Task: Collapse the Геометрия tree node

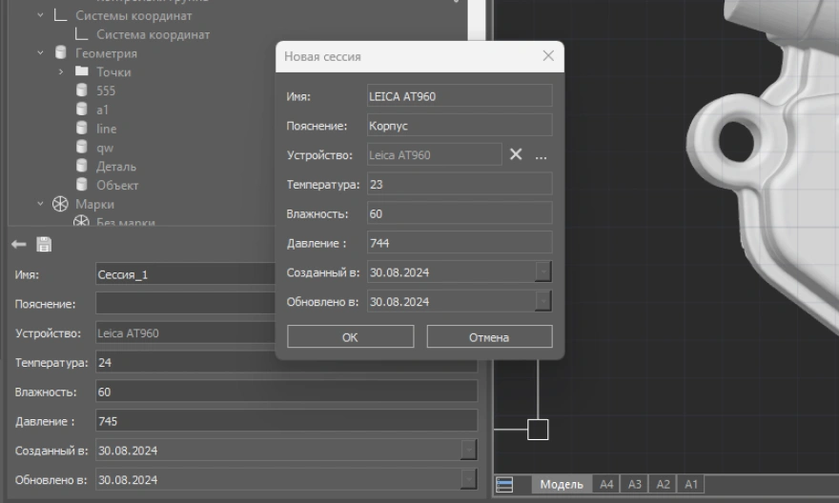Action: 41,53
